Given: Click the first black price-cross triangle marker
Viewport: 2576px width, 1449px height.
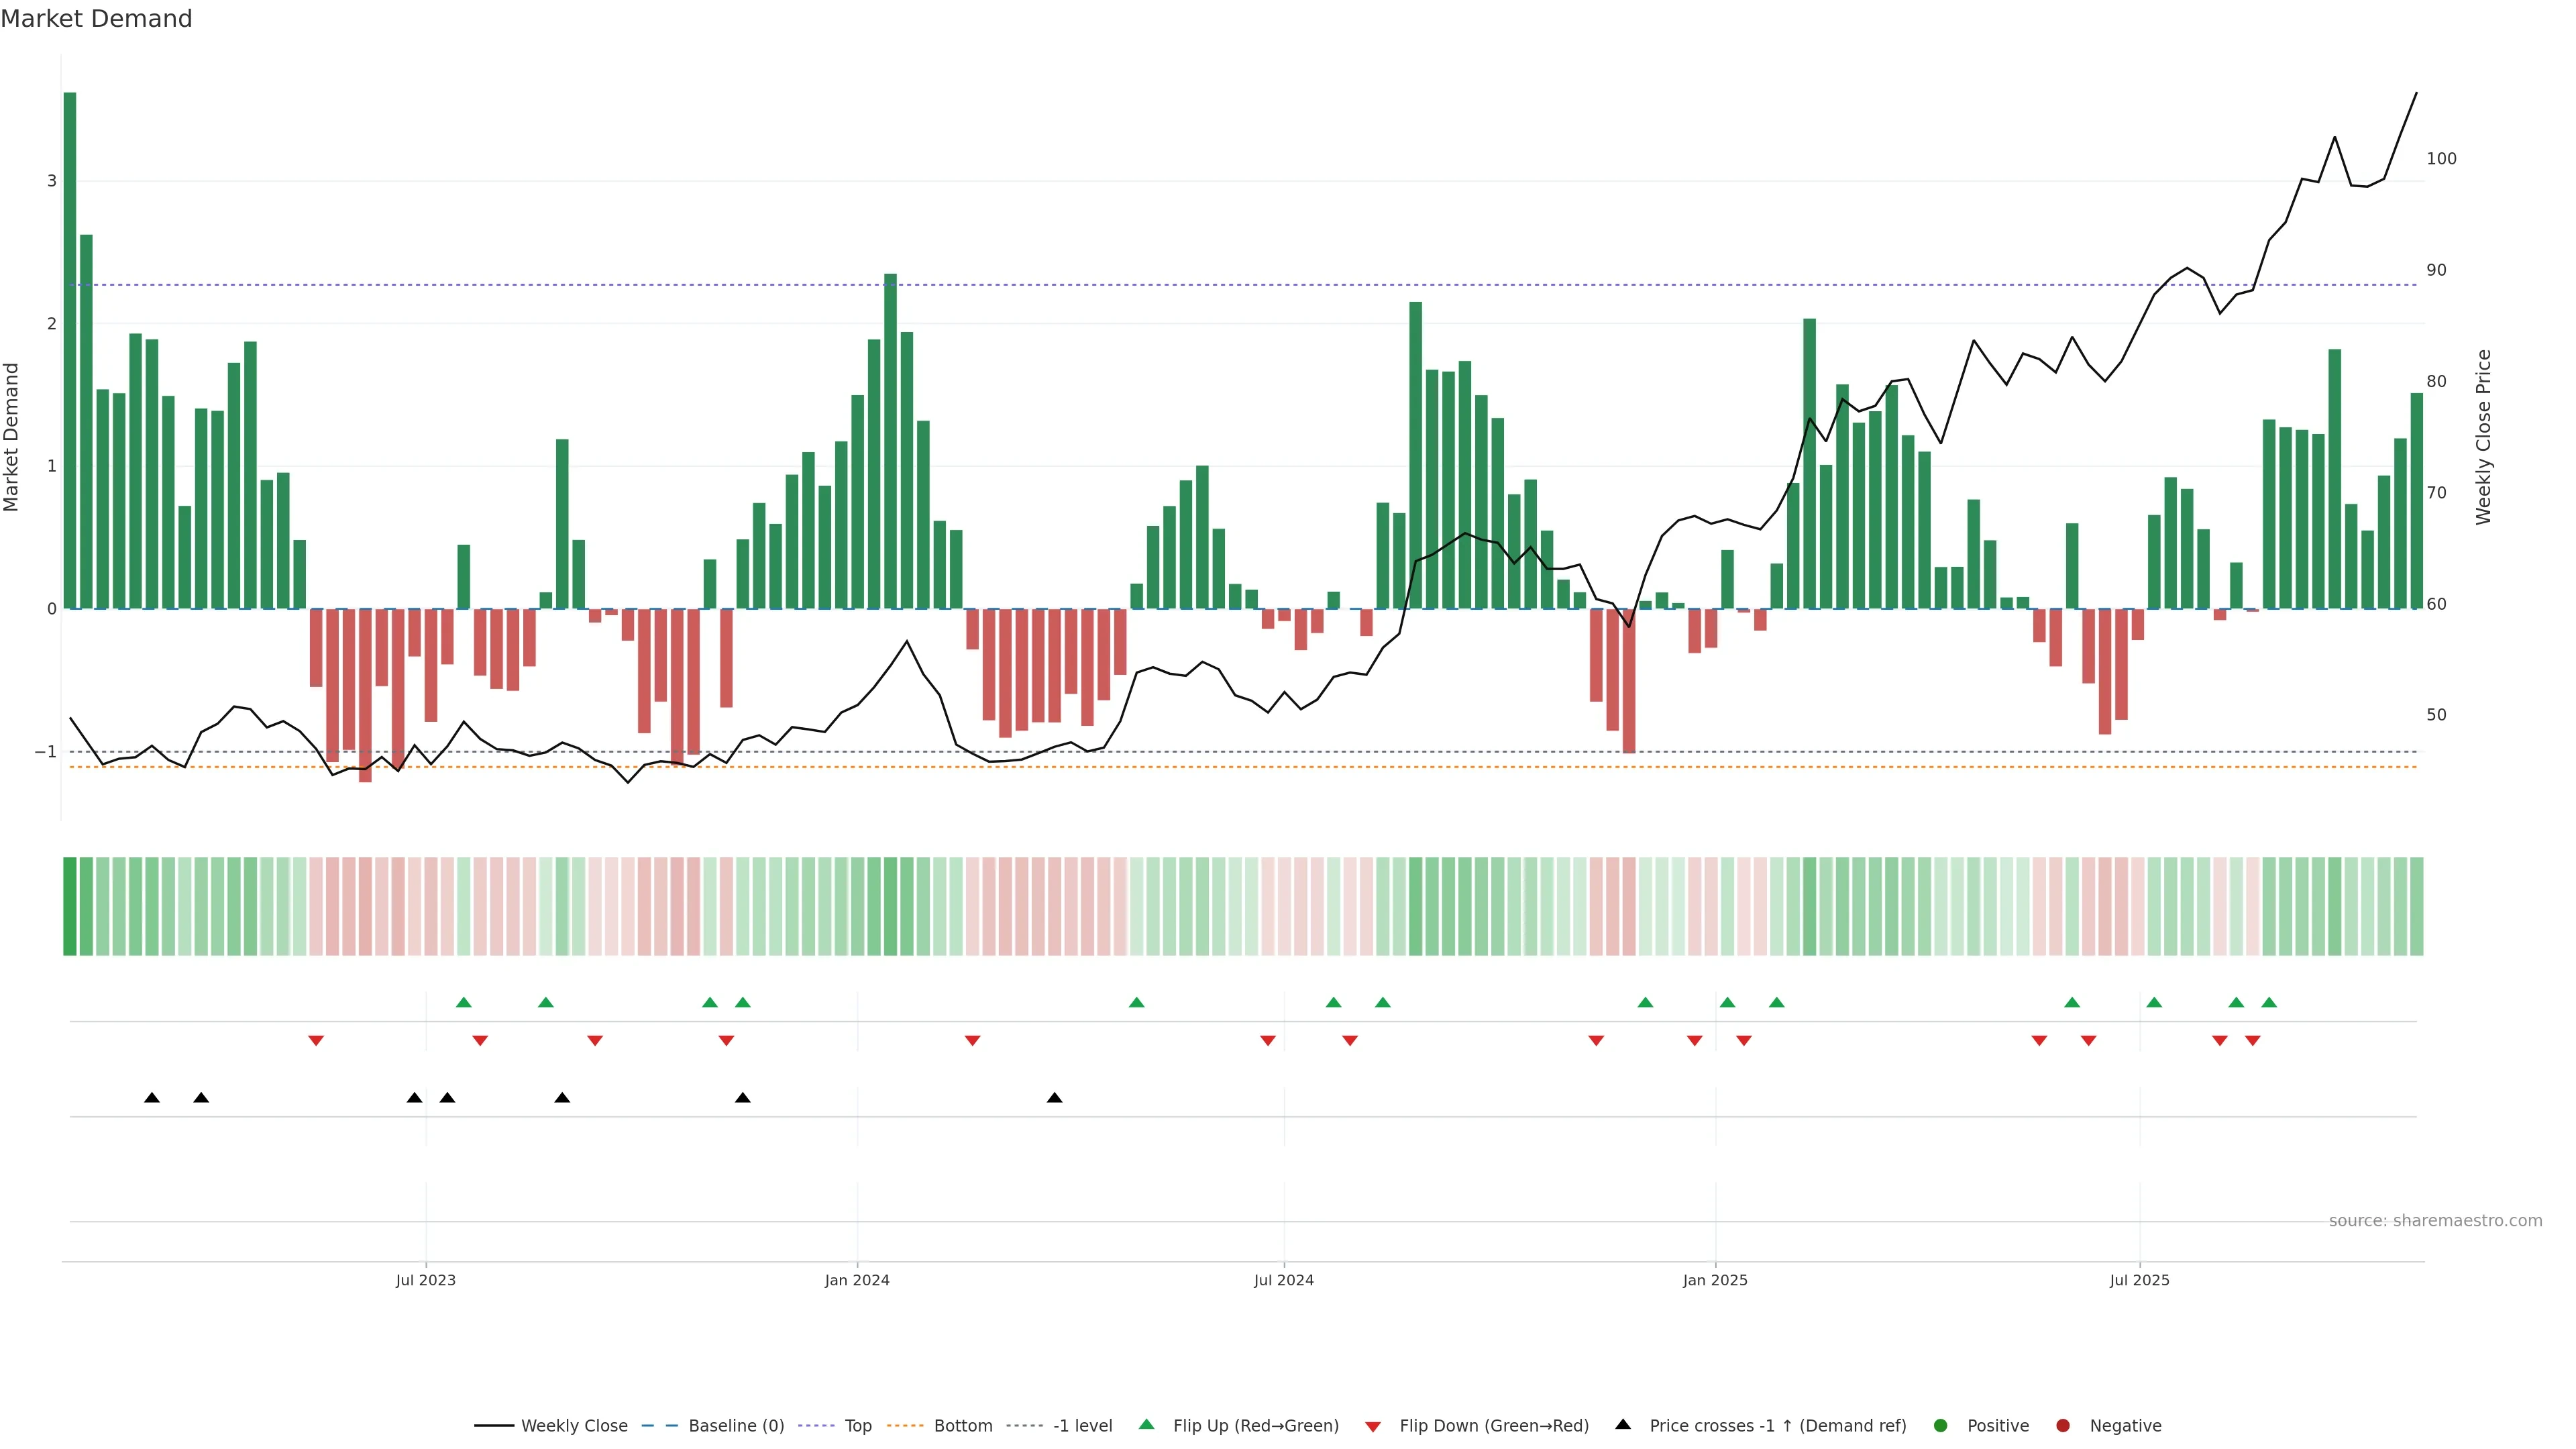Looking at the screenshot, I should [x=152, y=1098].
